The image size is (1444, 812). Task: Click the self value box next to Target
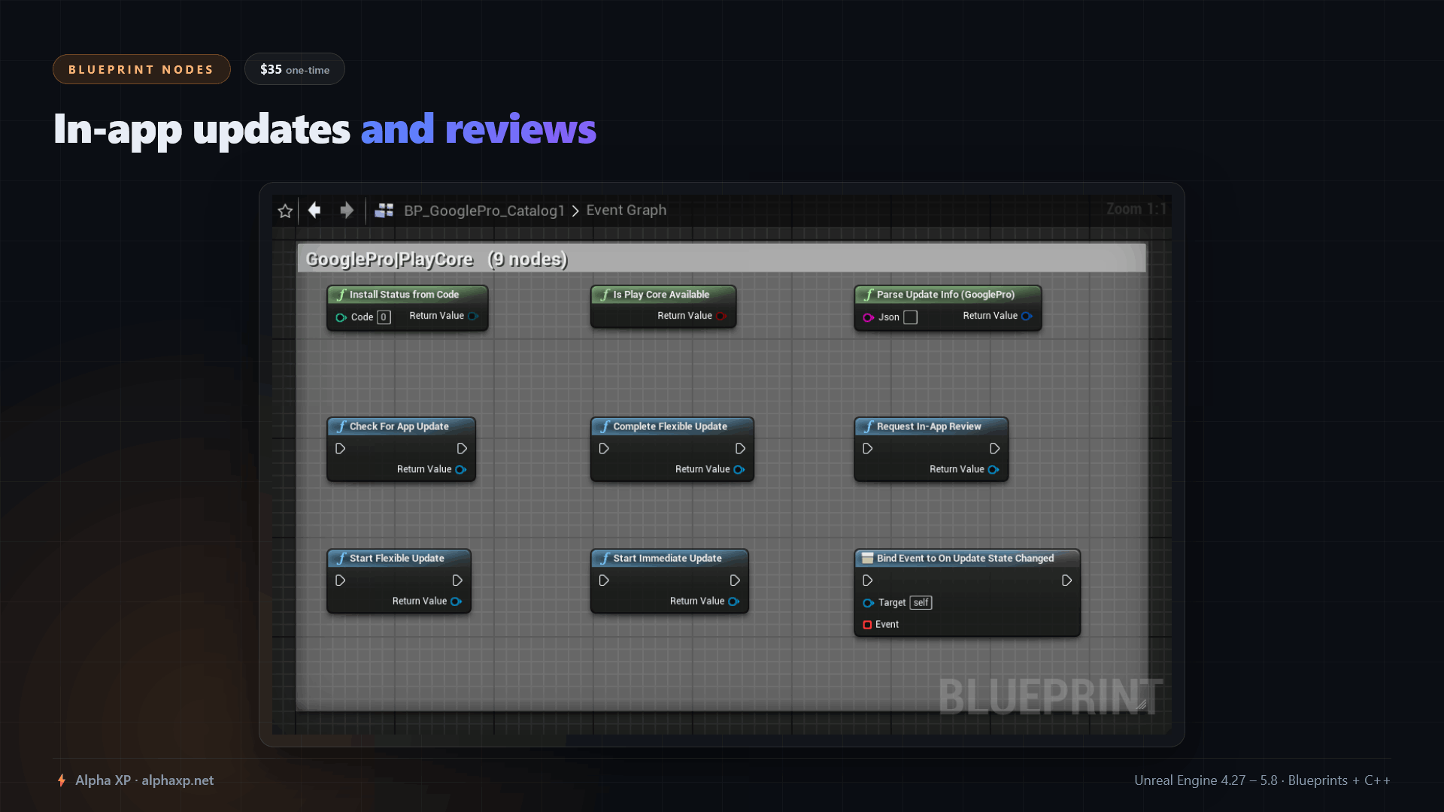(x=921, y=603)
